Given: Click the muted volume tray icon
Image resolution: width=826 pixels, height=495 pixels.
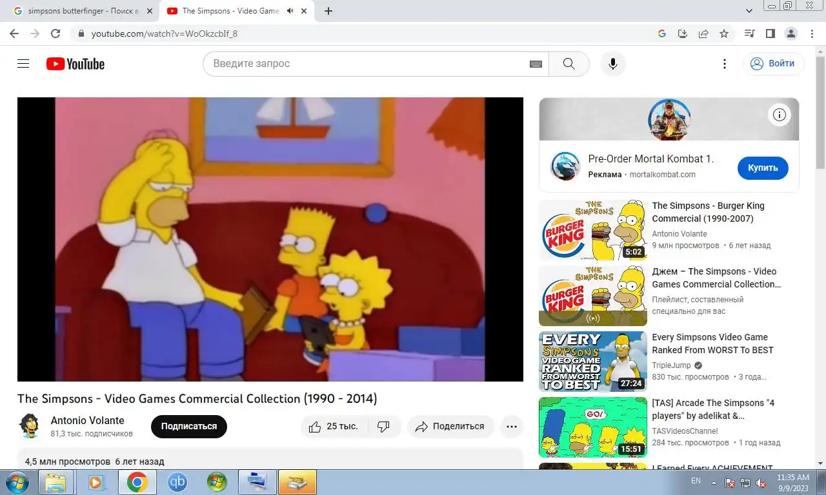Looking at the screenshot, I should click(x=761, y=482).
